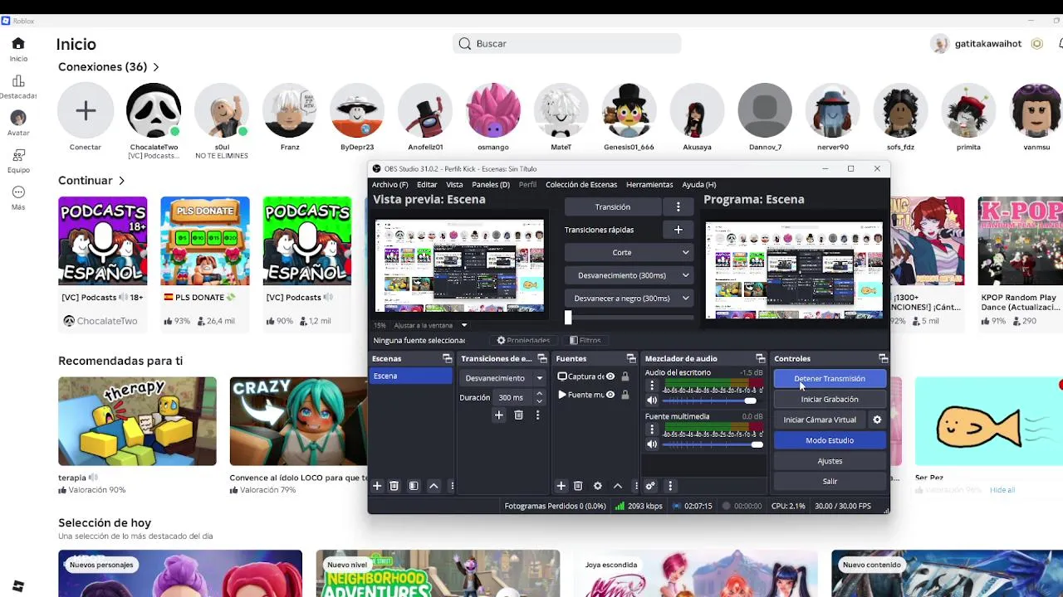Open Ajustes in Controles
Screen dimensions: 1063x597
pos(830,461)
